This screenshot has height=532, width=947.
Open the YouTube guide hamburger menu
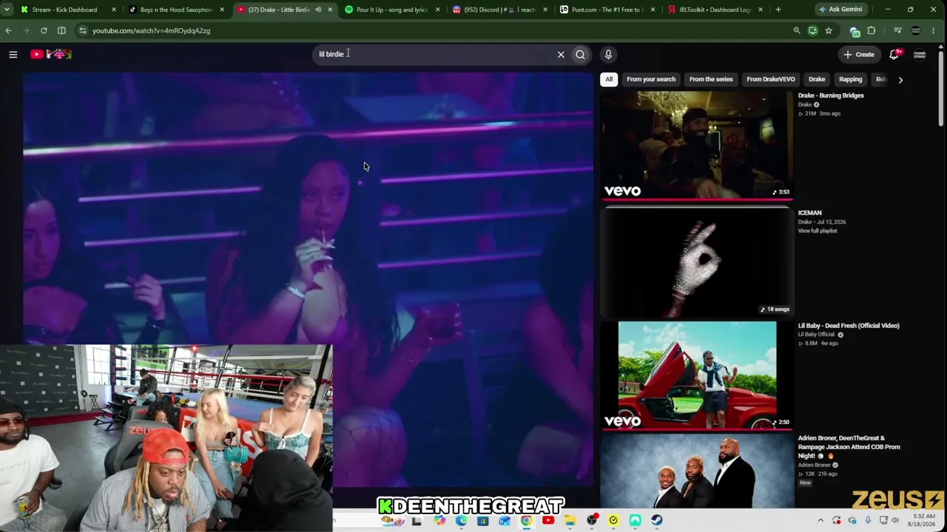coord(13,54)
